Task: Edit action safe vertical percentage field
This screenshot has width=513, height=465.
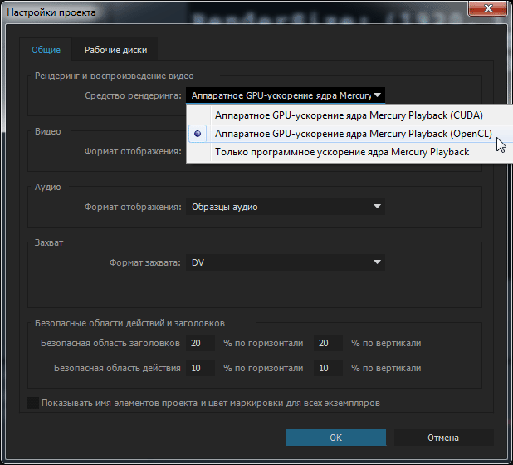Action: [x=328, y=368]
